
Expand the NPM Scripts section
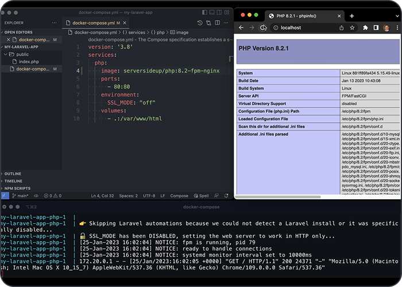(17, 188)
